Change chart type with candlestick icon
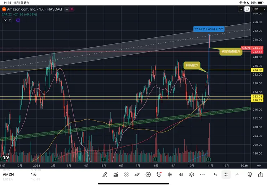Viewport: 267px width, 186px height. click(170, 174)
